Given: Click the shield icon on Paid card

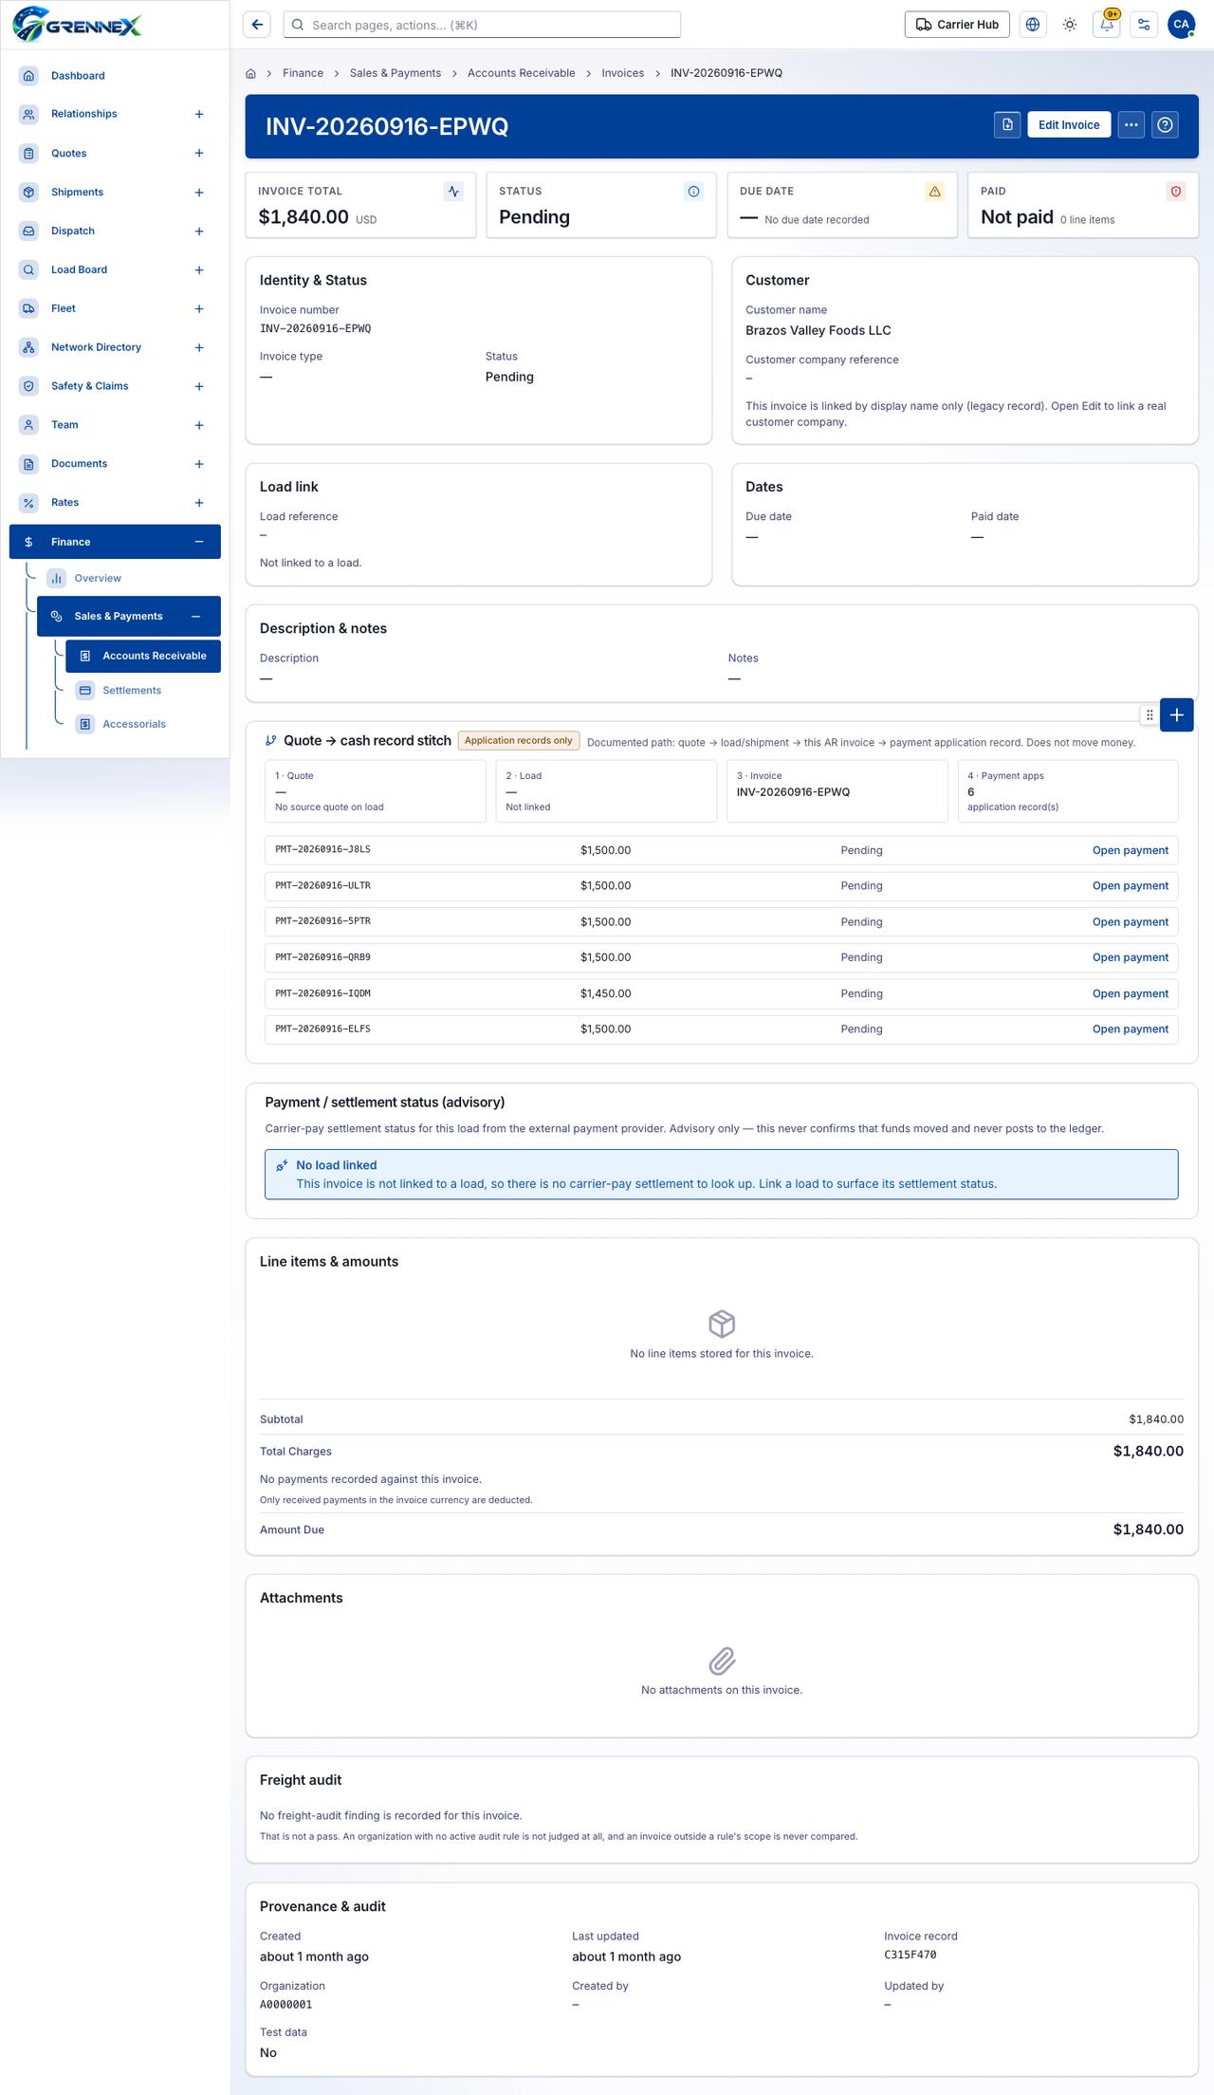Looking at the screenshot, I should point(1175,192).
